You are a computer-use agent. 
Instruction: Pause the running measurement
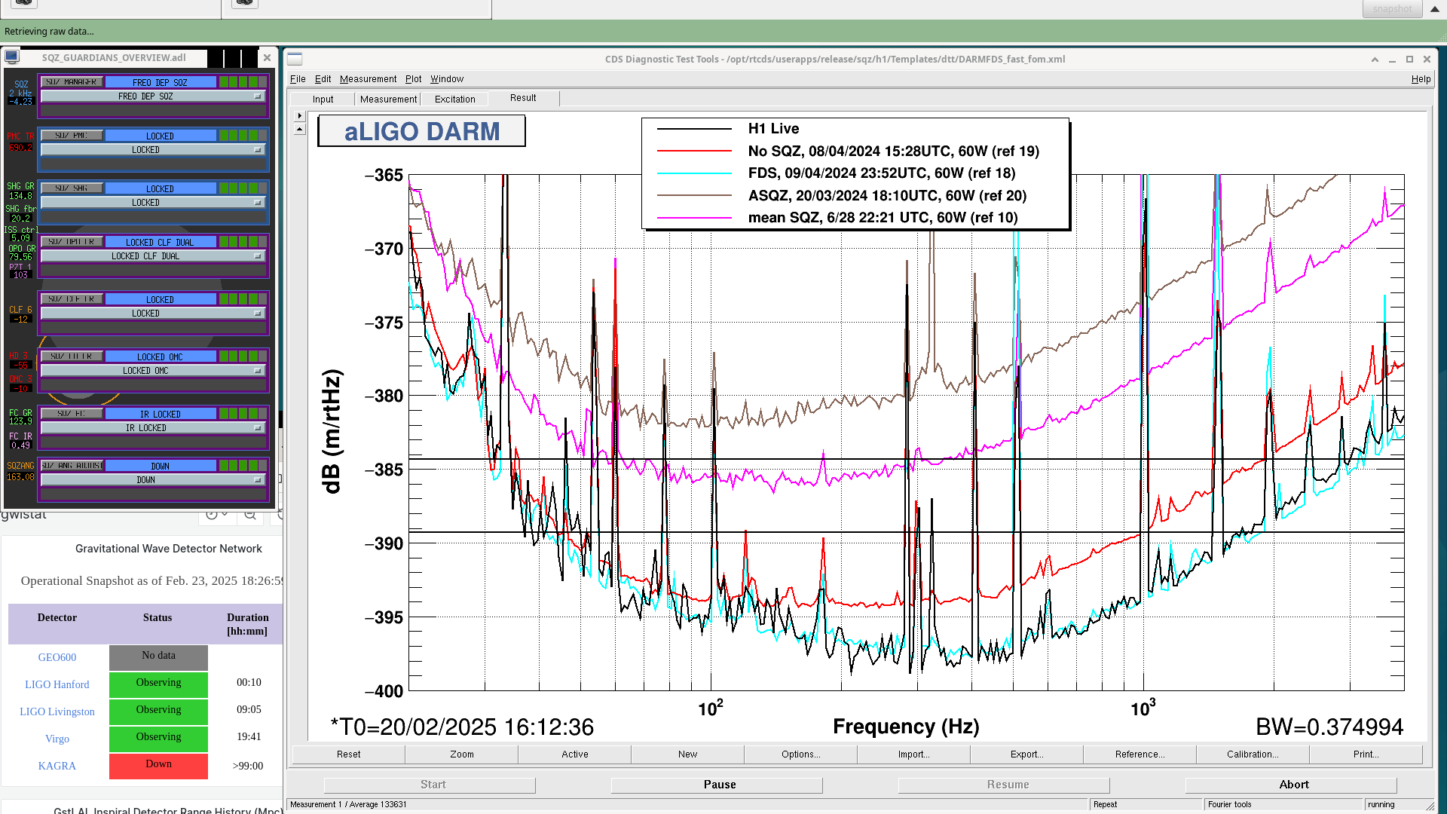pos(717,785)
